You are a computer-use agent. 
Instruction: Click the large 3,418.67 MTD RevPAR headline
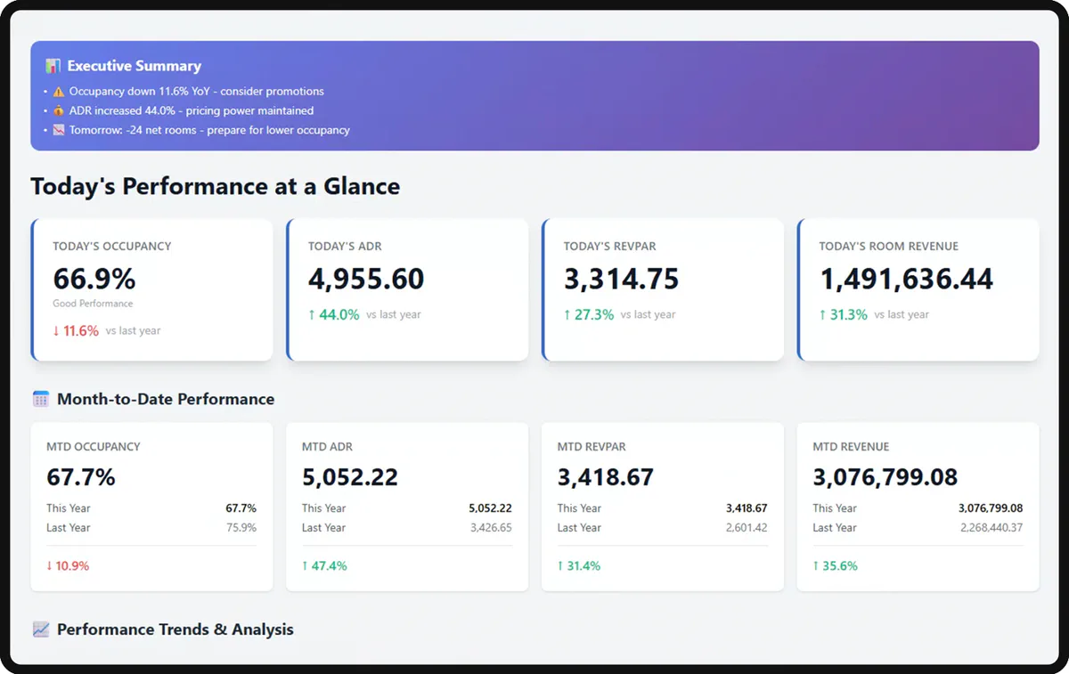[x=606, y=477]
